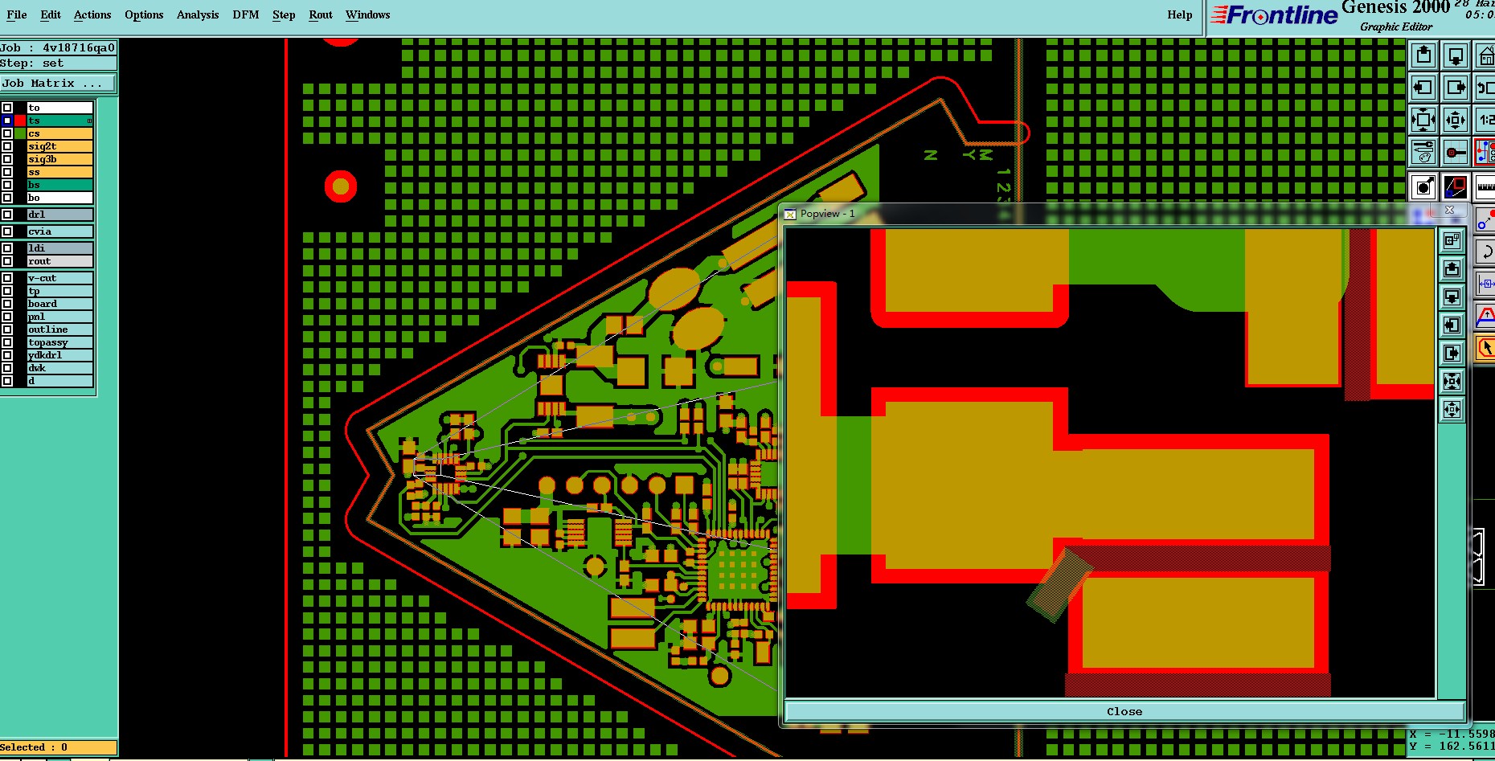The height and width of the screenshot is (761, 1495).
Task: Open the tools and palette settings icon
Action: tap(1423, 152)
